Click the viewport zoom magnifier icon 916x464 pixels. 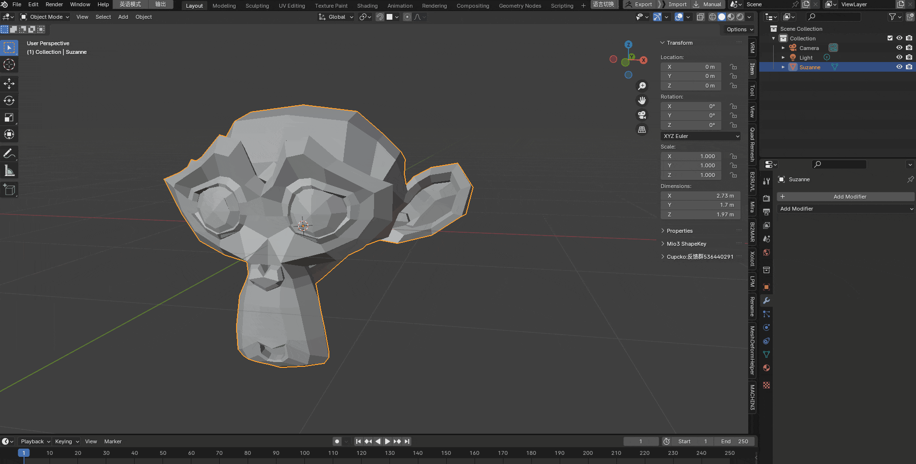click(642, 86)
